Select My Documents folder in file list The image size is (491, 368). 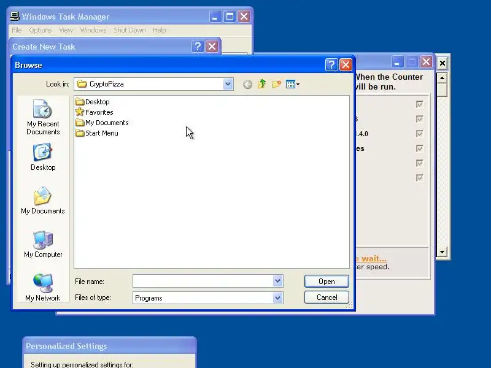[x=102, y=123]
